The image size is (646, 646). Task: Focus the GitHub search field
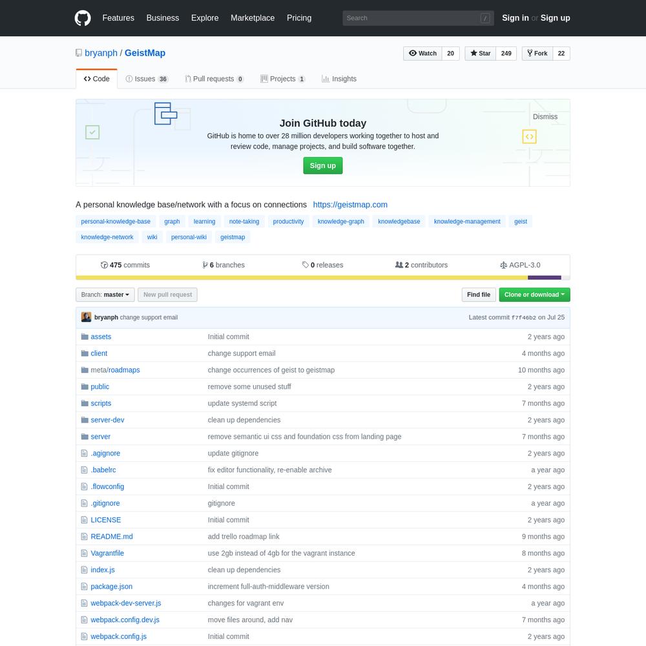(x=418, y=18)
